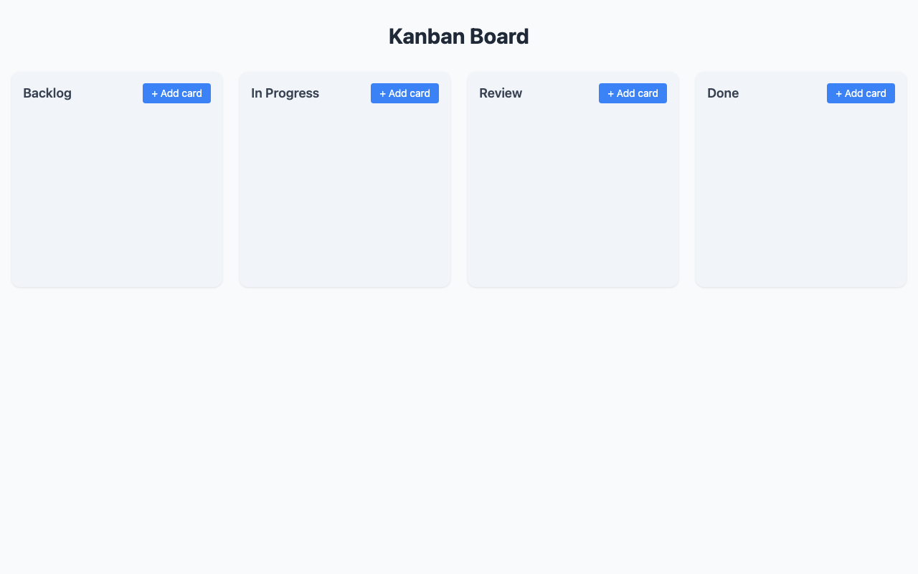Viewport: 918px width, 574px height.
Task: Add a new card to In Progress
Action: 404,93
